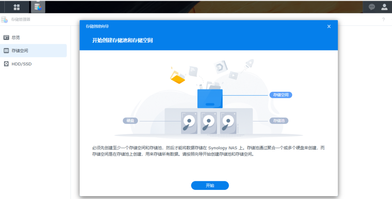The width and height of the screenshot is (392, 199).
Task: Go to the HDD/SSD sidebar section
Action: 21,64
